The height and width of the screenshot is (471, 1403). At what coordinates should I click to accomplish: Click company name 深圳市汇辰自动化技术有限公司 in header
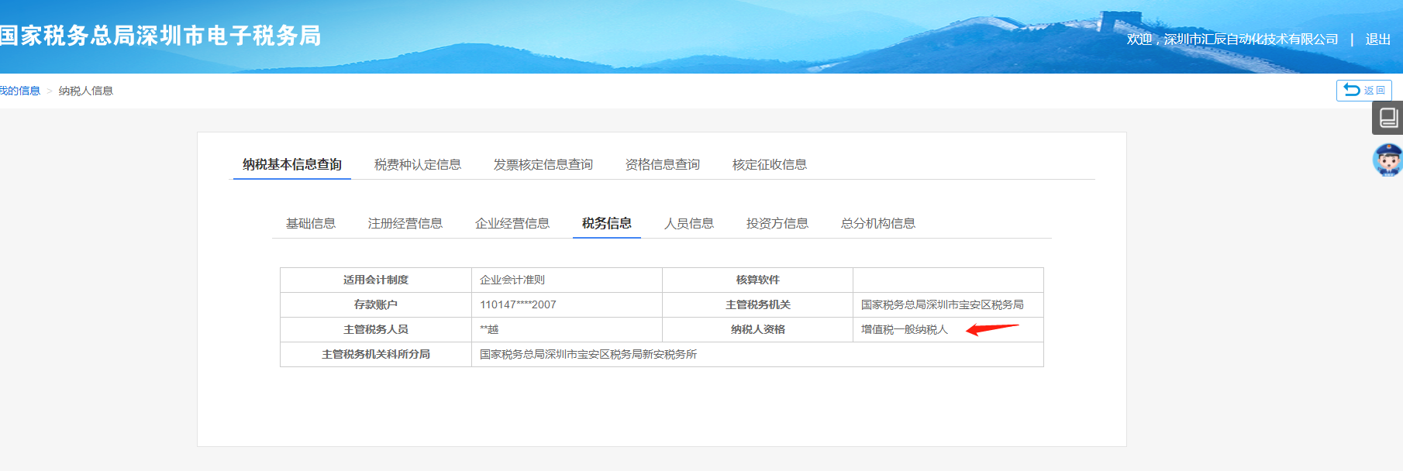point(1251,40)
